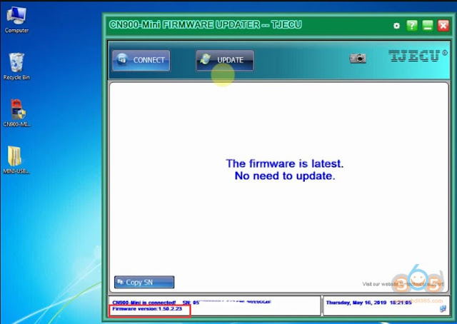Click the 'Thursday, May 16, 2019' date text
This screenshot has height=324, width=457.
point(356,303)
